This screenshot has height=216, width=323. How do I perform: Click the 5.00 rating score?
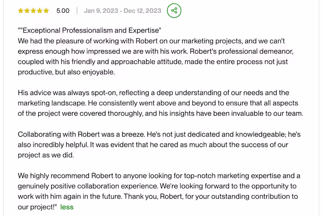pyautogui.click(x=63, y=11)
